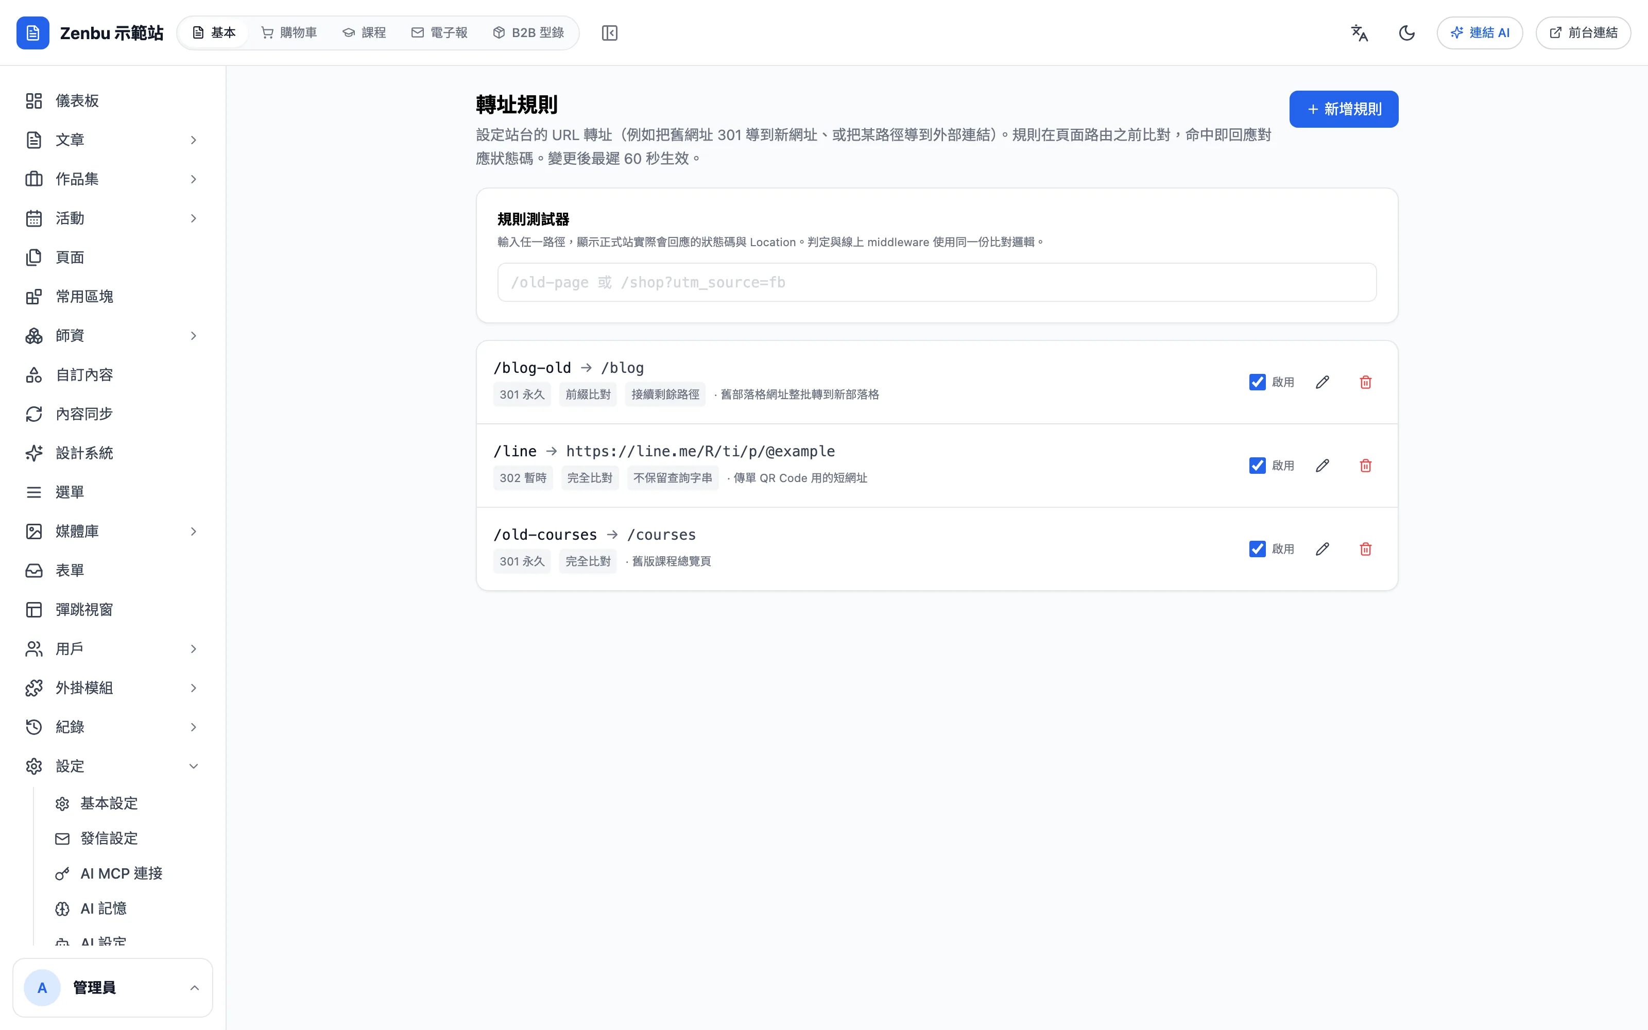Open 常用區塊 in sidebar

click(113, 296)
